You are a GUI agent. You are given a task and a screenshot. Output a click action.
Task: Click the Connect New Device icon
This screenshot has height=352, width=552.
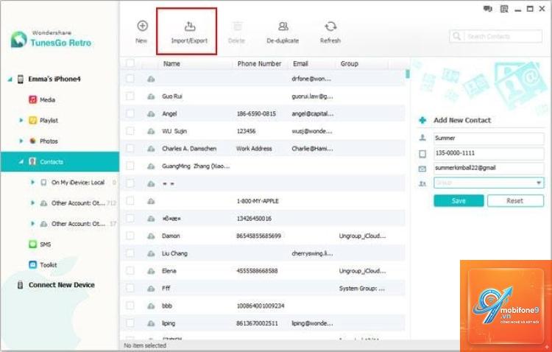21,285
